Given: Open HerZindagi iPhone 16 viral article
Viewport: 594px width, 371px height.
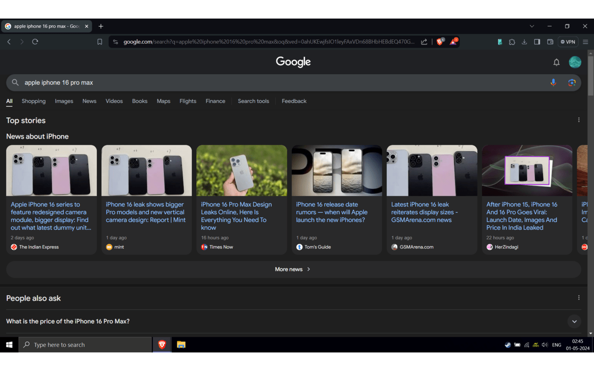Looking at the screenshot, I should pos(522,216).
